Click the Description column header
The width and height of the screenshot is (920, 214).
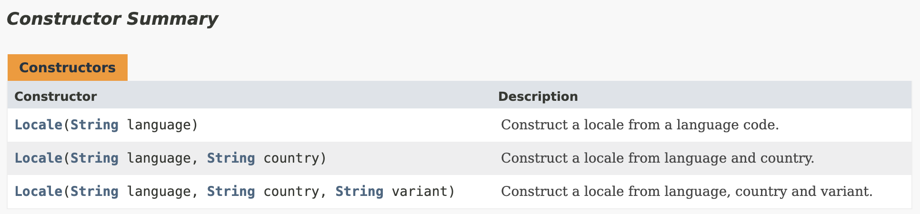pos(538,97)
